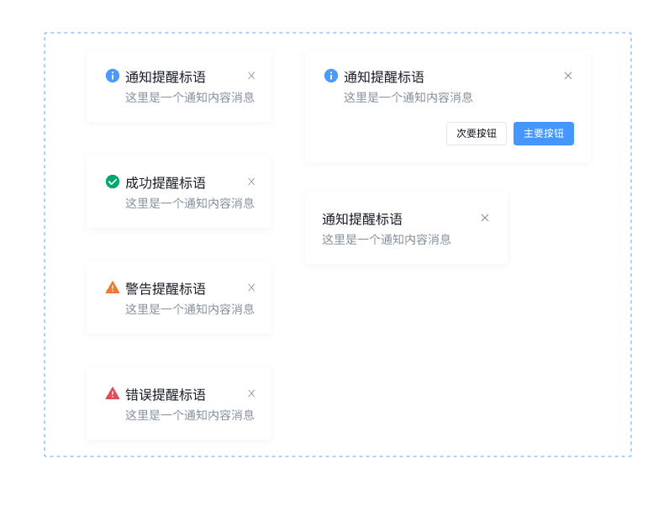Click the title of the notification without an icon
The height and width of the screenshot is (522, 669).
362,219
